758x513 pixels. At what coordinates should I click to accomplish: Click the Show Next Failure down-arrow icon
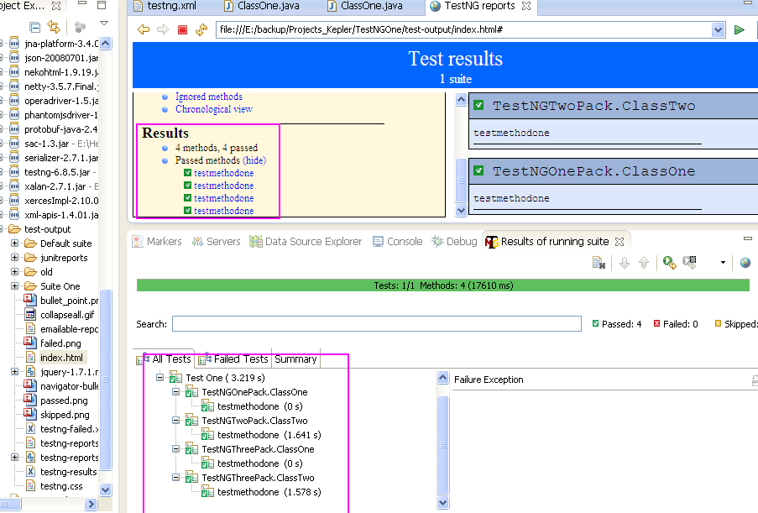coord(625,262)
